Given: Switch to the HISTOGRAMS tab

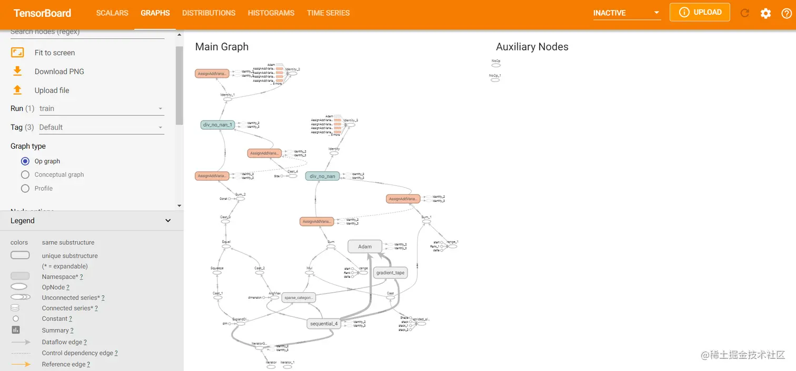Looking at the screenshot, I should tap(271, 13).
